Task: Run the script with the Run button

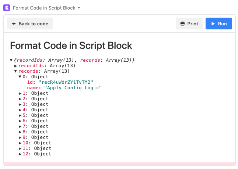Action: tap(219, 24)
